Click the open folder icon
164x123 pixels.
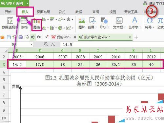pyautogui.click(x=3, y=37)
